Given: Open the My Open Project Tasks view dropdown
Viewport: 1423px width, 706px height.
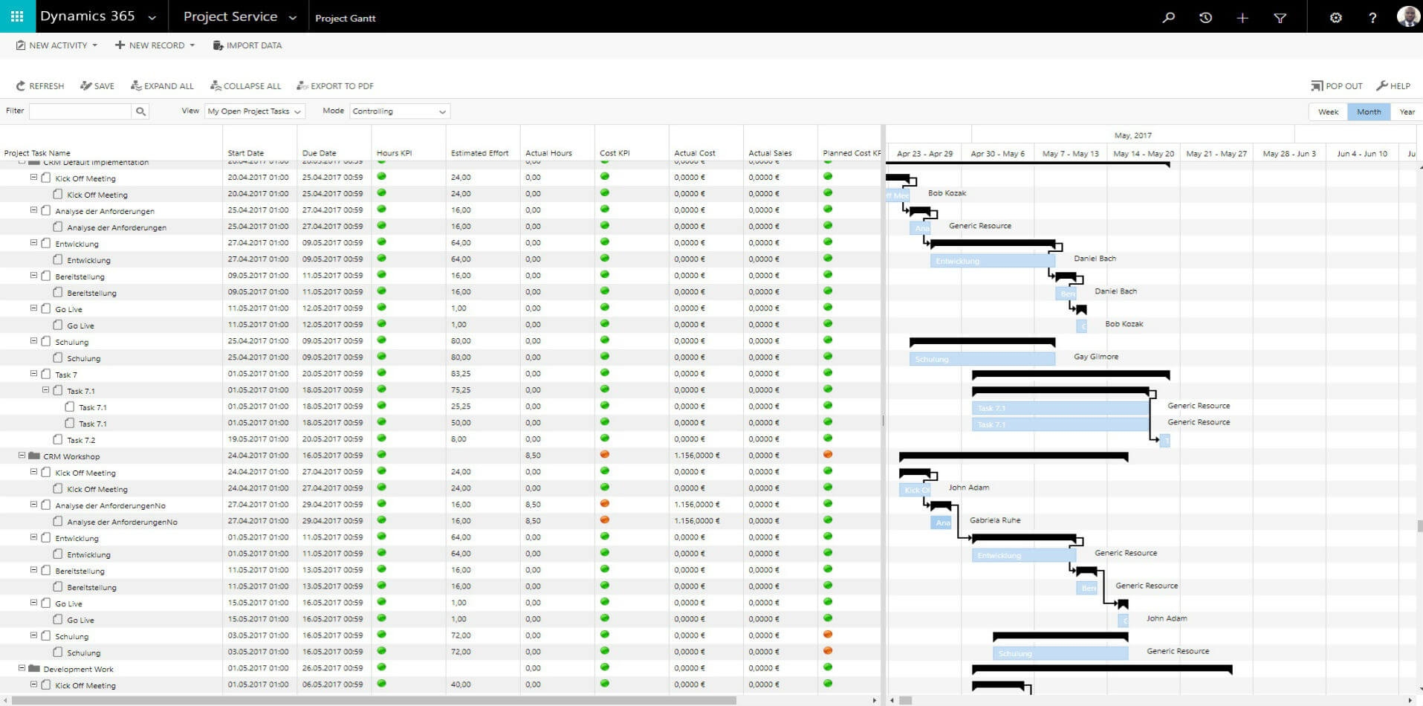Looking at the screenshot, I should pyautogui.click(x=254, y=111).
